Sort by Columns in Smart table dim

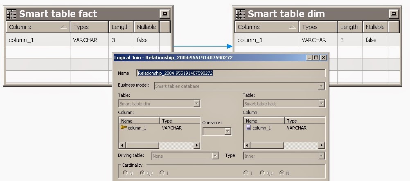267,27
